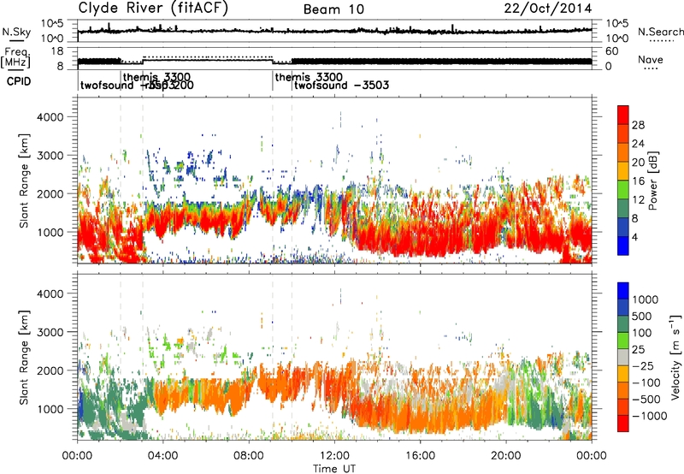Click the '500' label on the velocity colorbar
Image resolution: width=684 pixels, height=474 pixels.
coord(642,316)
